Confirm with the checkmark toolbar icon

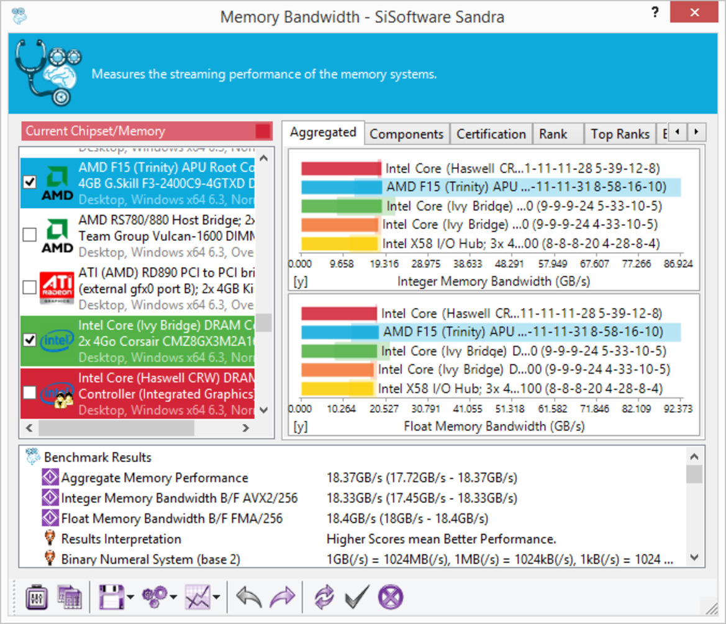tap(357, 597)
